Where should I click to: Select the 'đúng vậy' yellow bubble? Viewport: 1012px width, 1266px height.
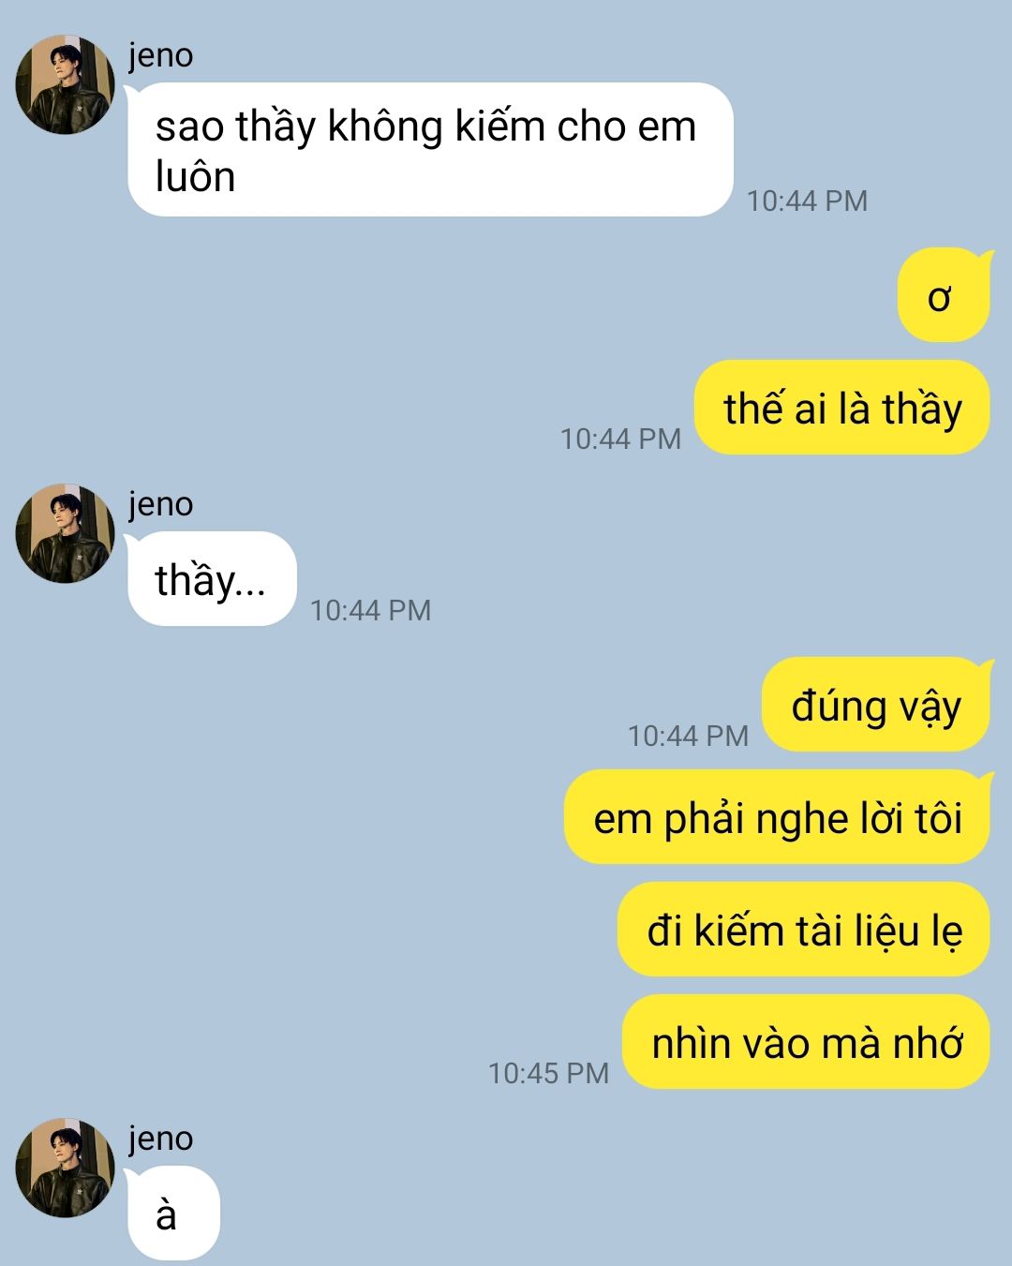(876, 705)
